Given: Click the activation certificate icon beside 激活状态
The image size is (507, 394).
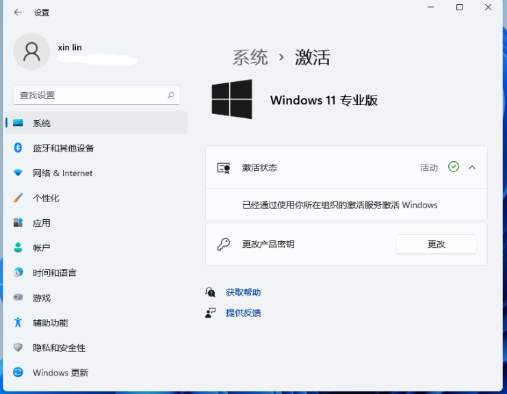Looking at the screenshot, I should [x=224, y=168].
